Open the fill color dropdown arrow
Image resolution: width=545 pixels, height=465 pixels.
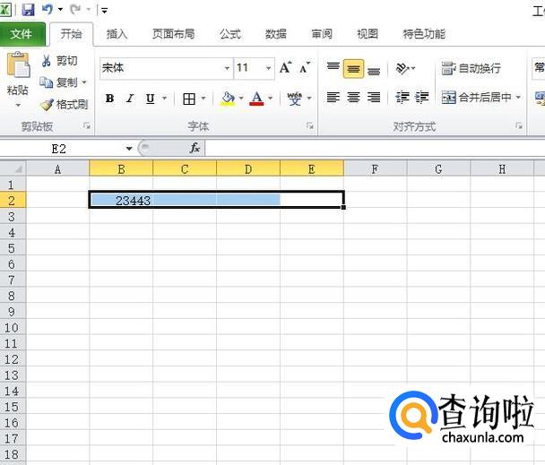(x=241, y=99)
